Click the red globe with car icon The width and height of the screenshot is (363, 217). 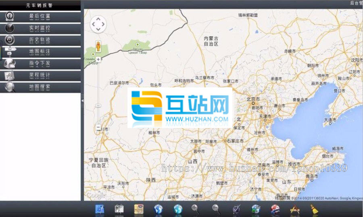[275, 209]
